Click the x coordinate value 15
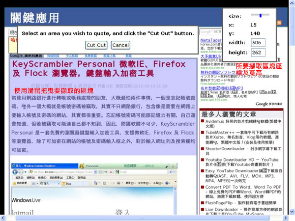 coord(253,25)
